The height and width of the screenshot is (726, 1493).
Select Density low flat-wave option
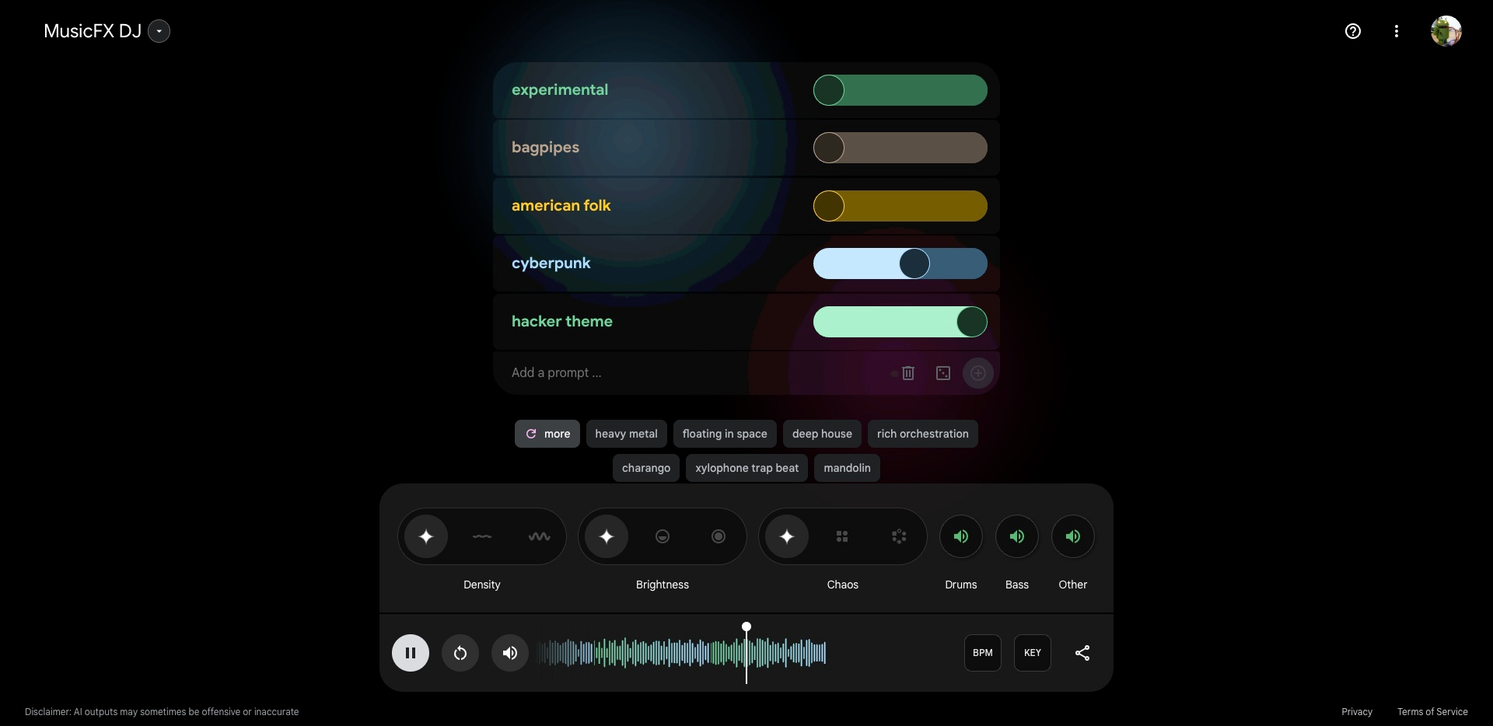[x=482, y=536]
